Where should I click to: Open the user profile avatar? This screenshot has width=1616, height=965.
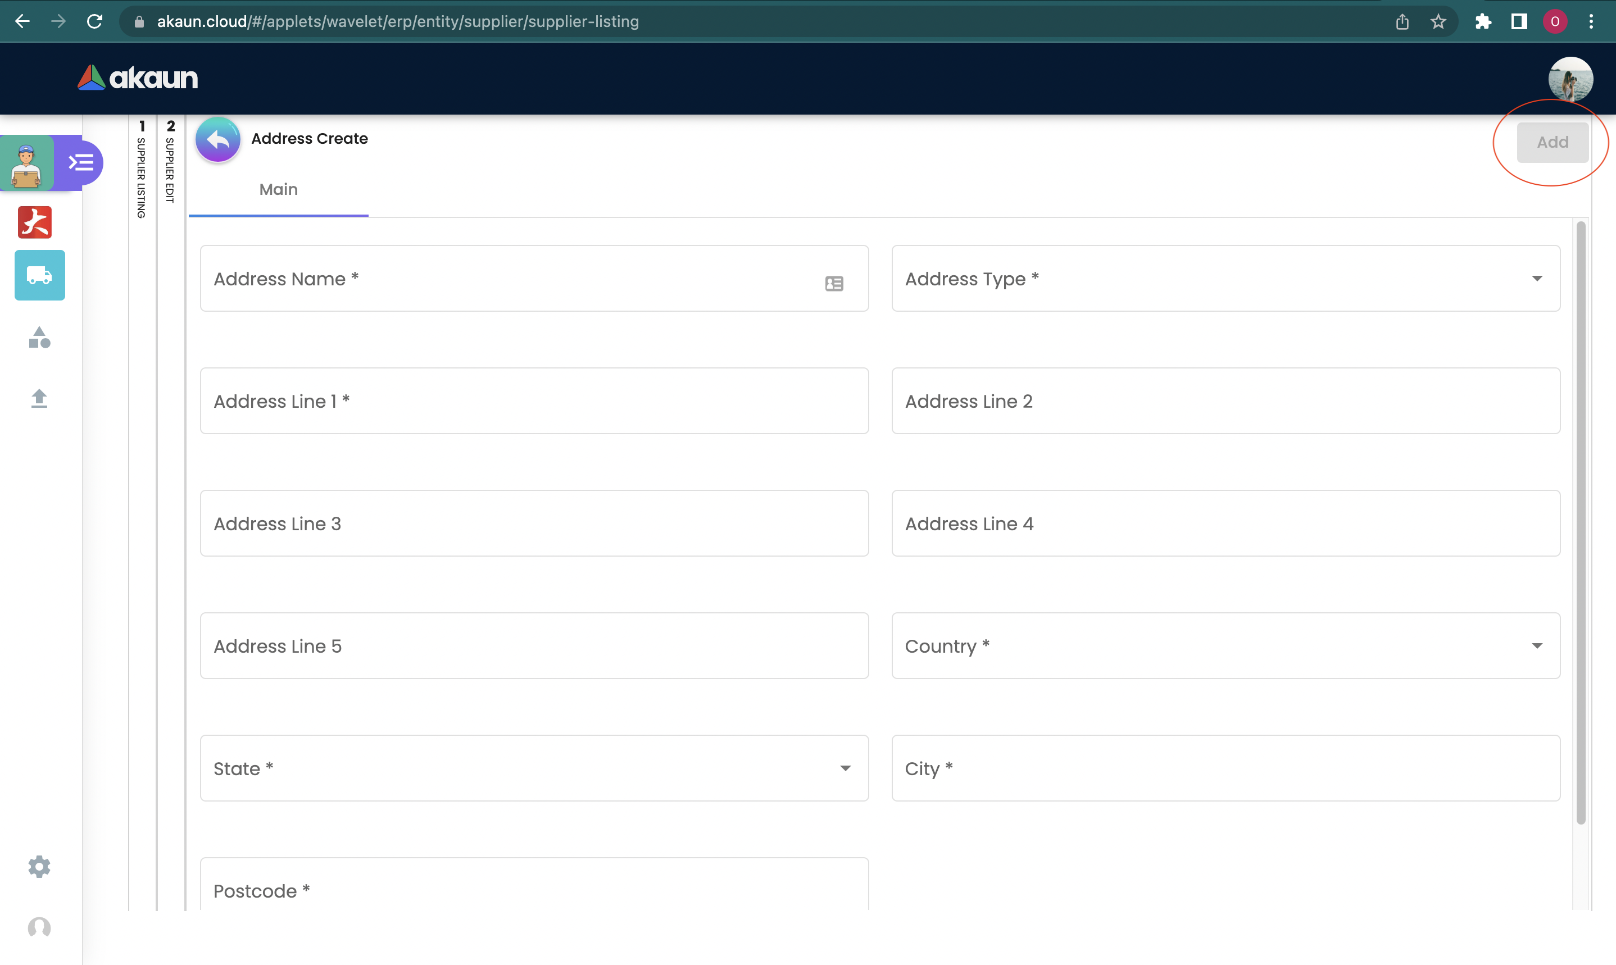[x=1570, y=79]
